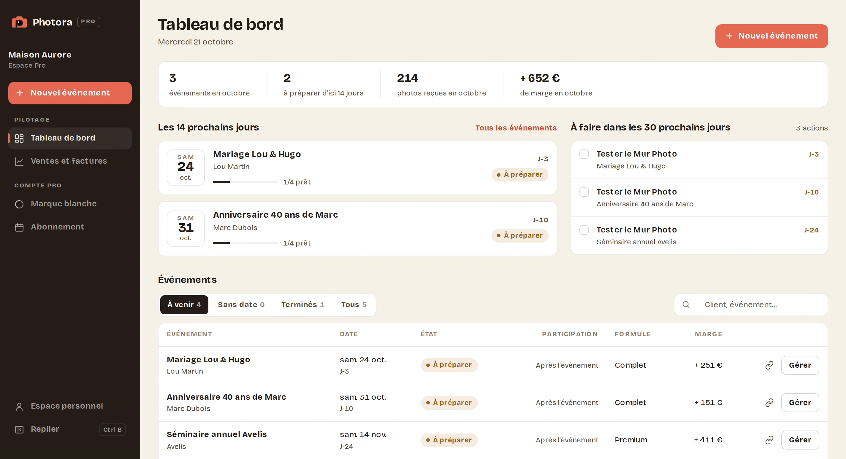Check Tester le Mur Photo for Séminaire annuel Avelis

(x=584, y=230)
